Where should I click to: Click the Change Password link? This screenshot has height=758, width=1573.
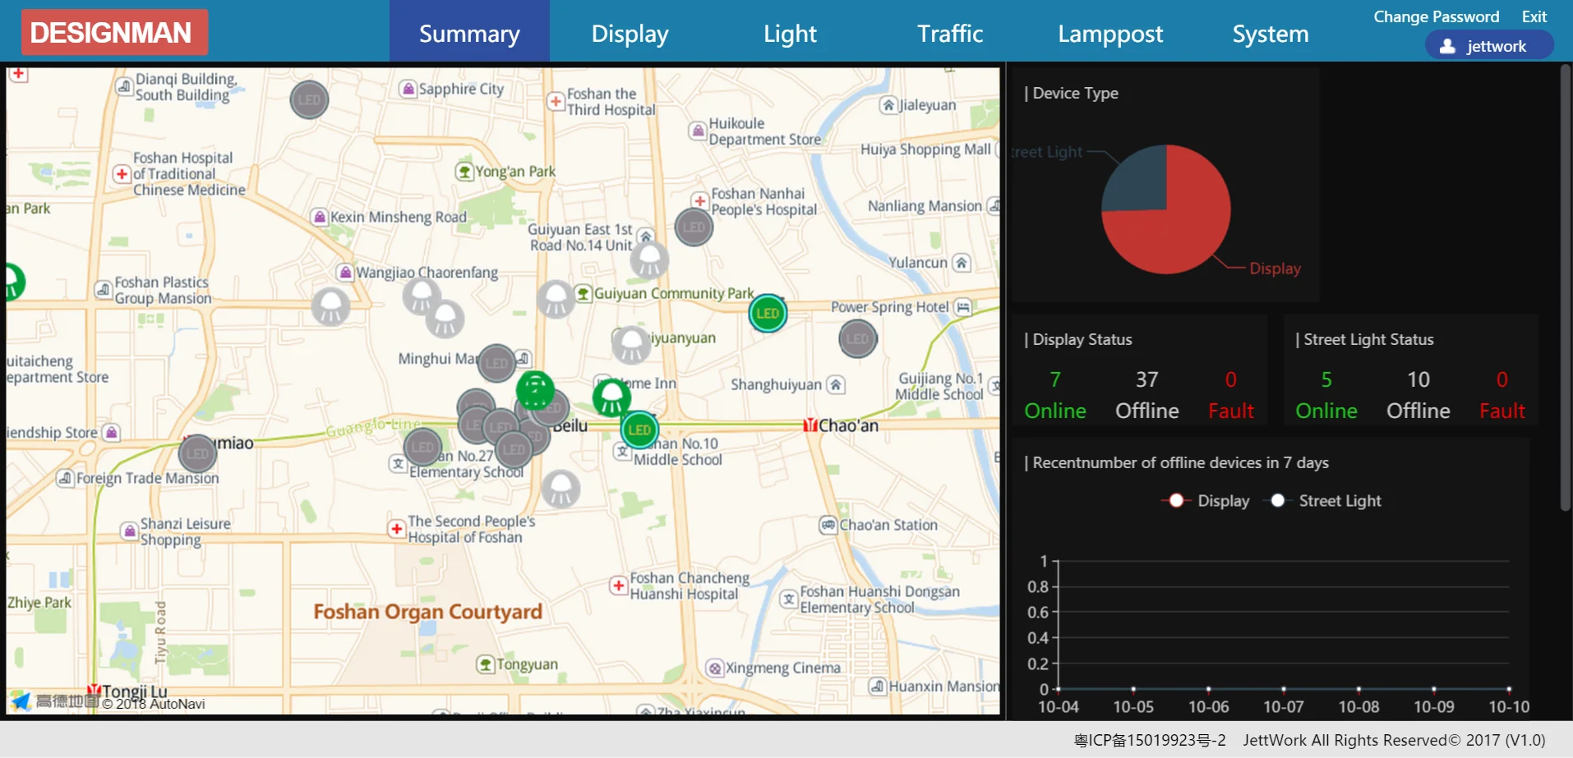coord(1437,16)
